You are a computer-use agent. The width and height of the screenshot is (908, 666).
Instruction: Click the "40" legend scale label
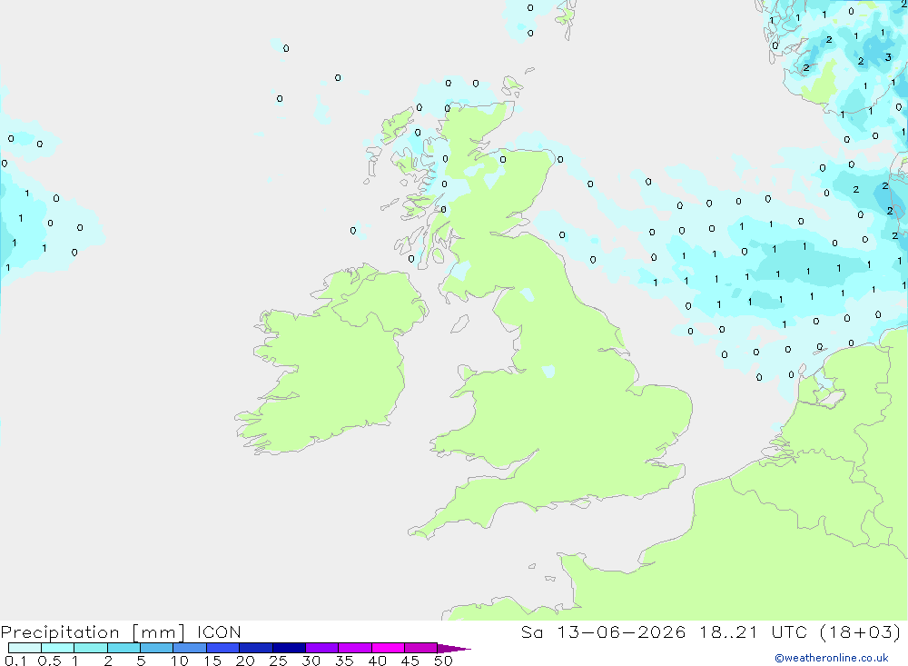click(x=377, y=661)
